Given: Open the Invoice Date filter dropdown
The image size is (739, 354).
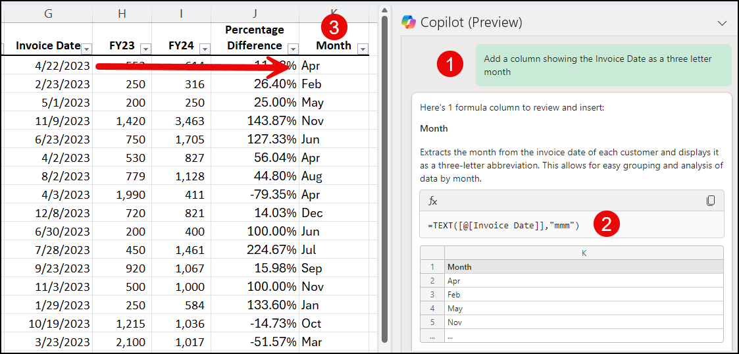Looking at the screenshot, I should pos(87,49).
